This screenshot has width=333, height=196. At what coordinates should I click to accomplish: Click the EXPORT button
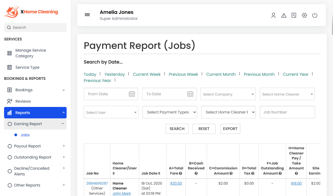(x=230, y=129)
